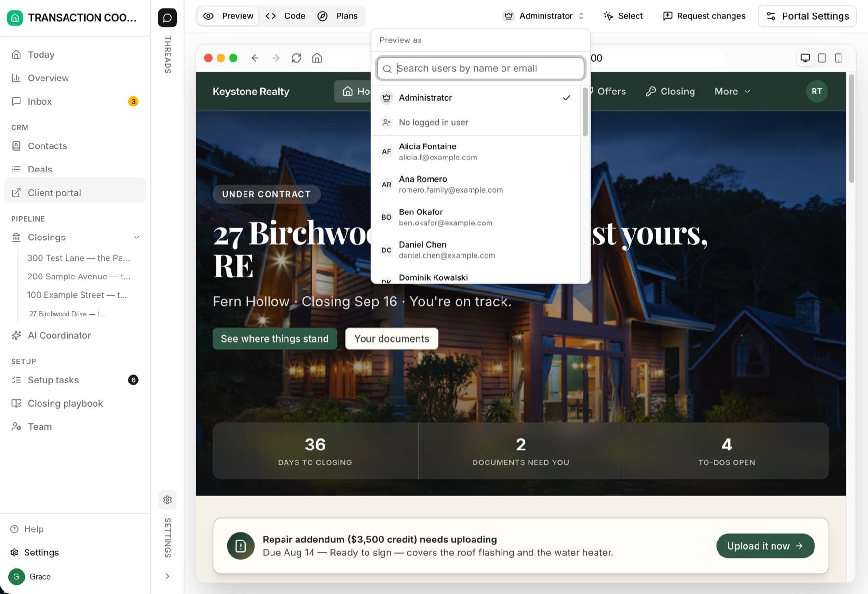Click Your documents button

pyautogui.click(x=392, y=338)
